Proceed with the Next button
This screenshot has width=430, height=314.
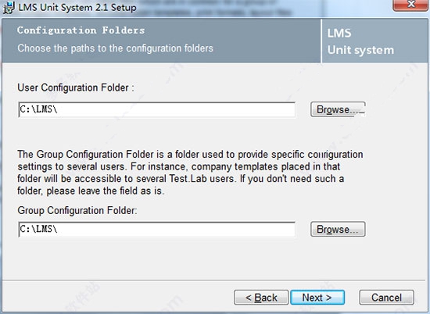point(317,298)
